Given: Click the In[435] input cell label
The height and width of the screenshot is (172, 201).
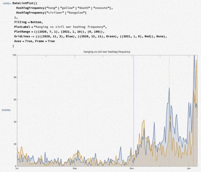Looking at the screenshot, I should tap(7, 3).
